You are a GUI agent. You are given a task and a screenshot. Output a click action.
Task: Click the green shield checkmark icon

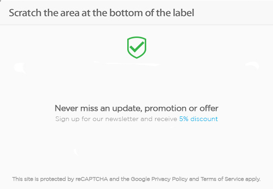coord(136,48)
